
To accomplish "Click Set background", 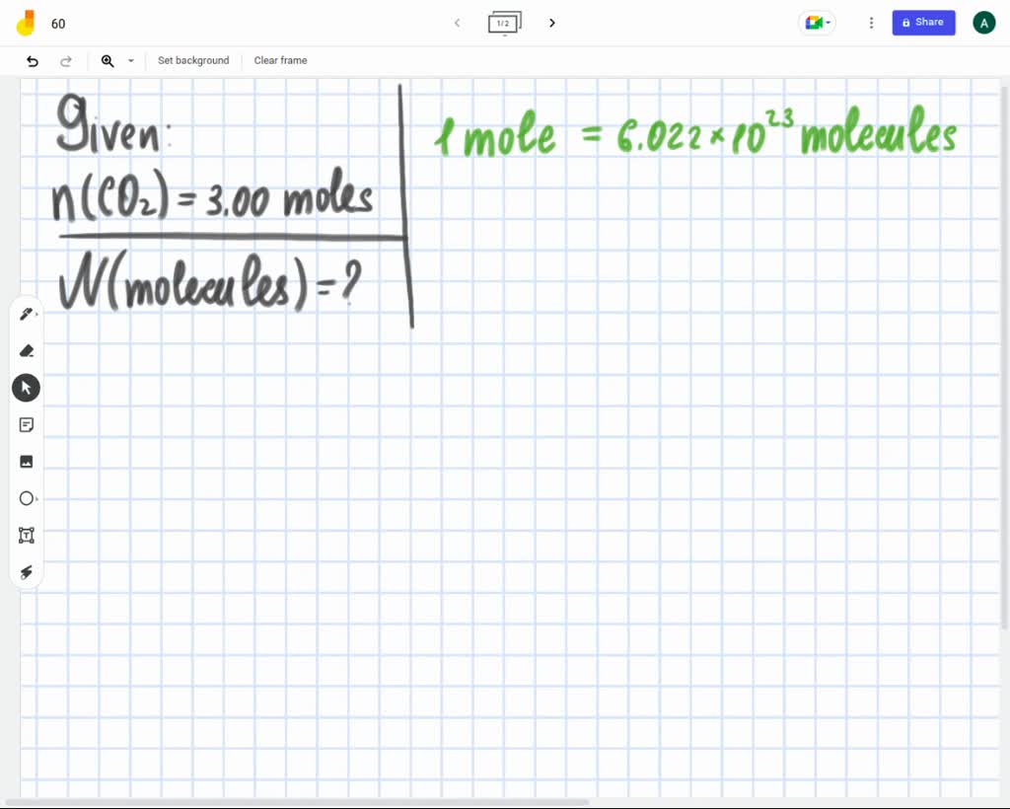I will pos(193,60).
